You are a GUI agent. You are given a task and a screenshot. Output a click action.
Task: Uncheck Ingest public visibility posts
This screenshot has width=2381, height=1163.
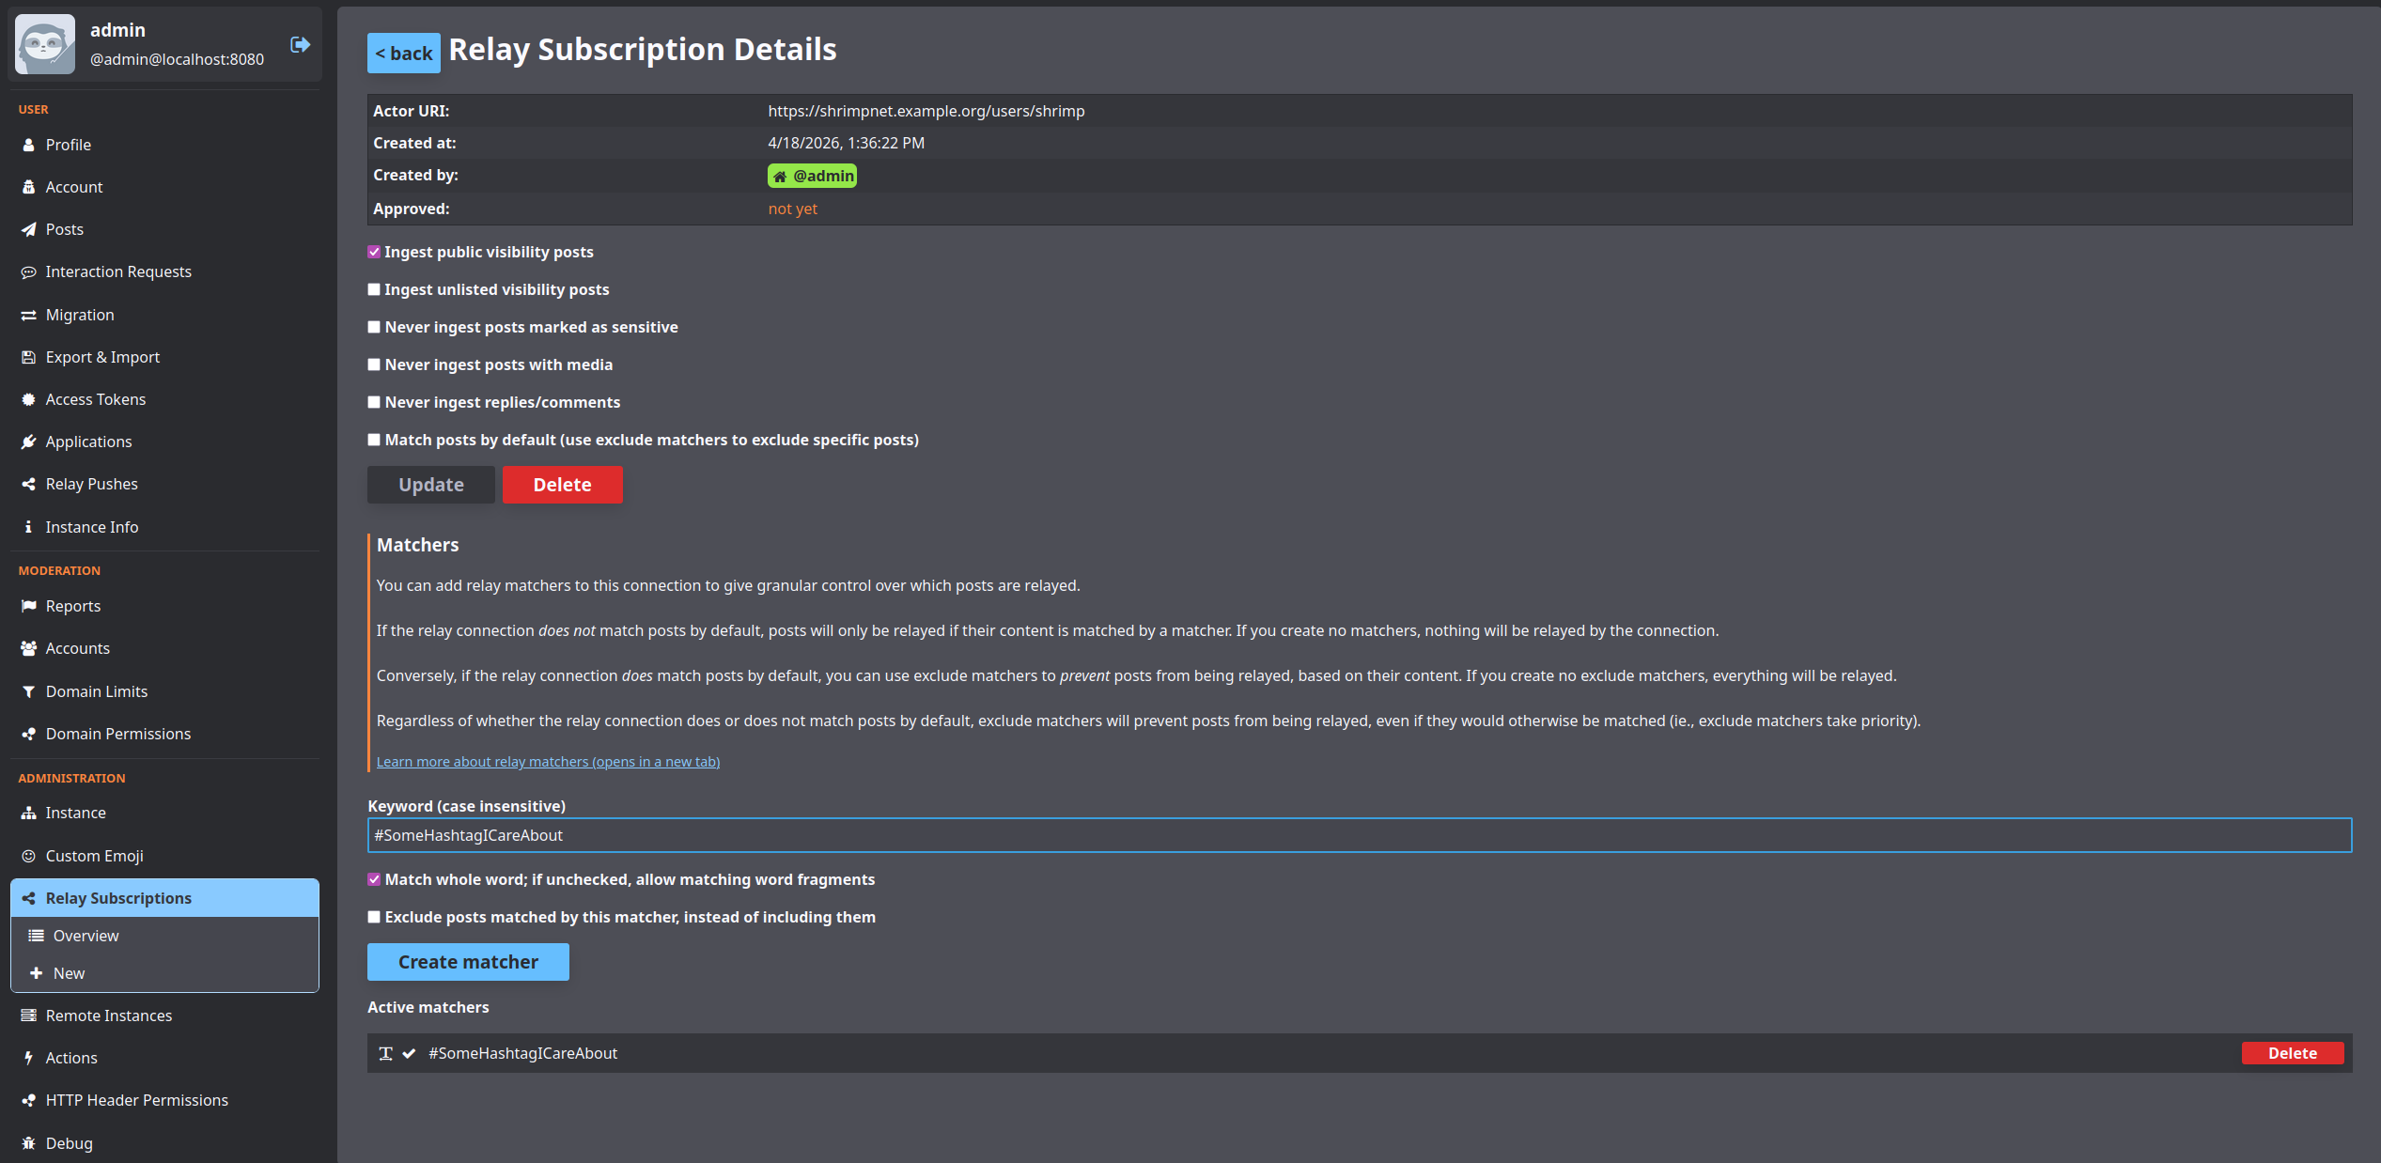pyautogui.click(x=374, y=252)
